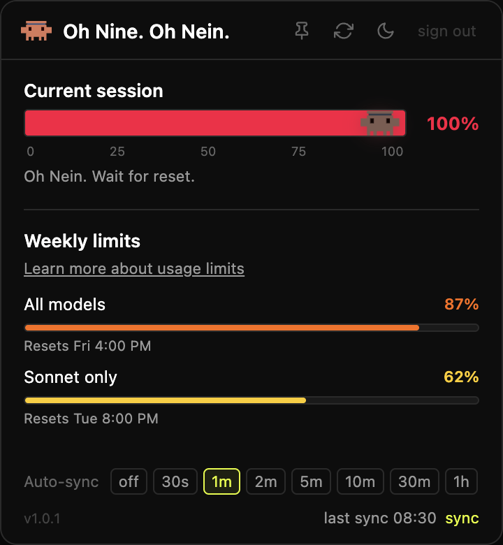This screenshot has height=545, width=503.
Task: Click the refresh arrows icon in header
Action: click(x=343, y=31)
